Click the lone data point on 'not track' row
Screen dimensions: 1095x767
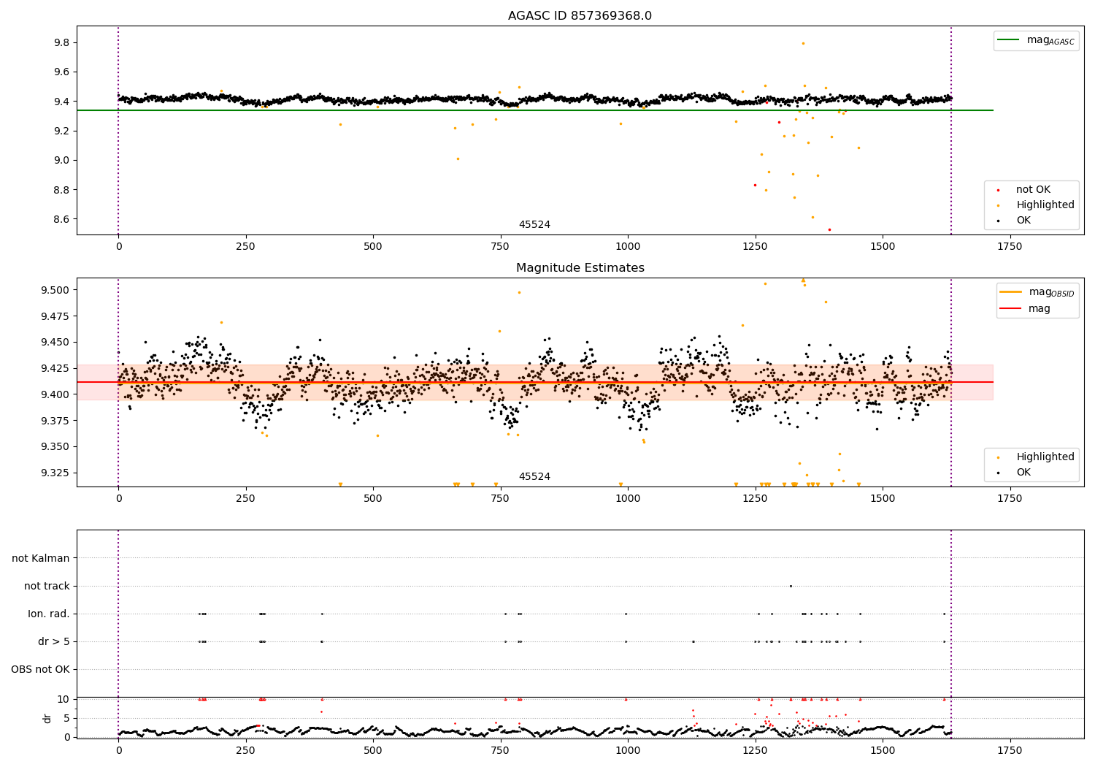[791, 586]
